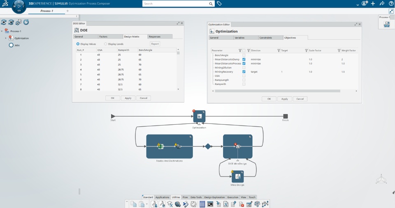Open the blue table grid tool
The width and height of the screenshot is (395, 208).
tap(202, 204)
